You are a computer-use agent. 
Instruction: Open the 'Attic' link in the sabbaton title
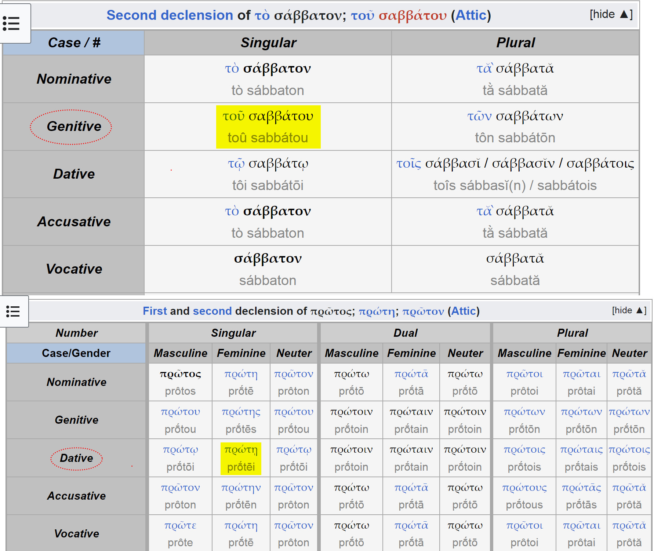(471, 15)
